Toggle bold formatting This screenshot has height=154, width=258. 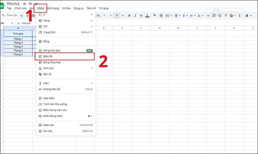129,15
